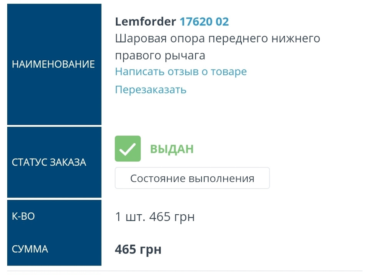Image resolution: width=369 pixels, height=275 pixels.
Task: Click the dark blue status column area
Action: tap(53, 162)
